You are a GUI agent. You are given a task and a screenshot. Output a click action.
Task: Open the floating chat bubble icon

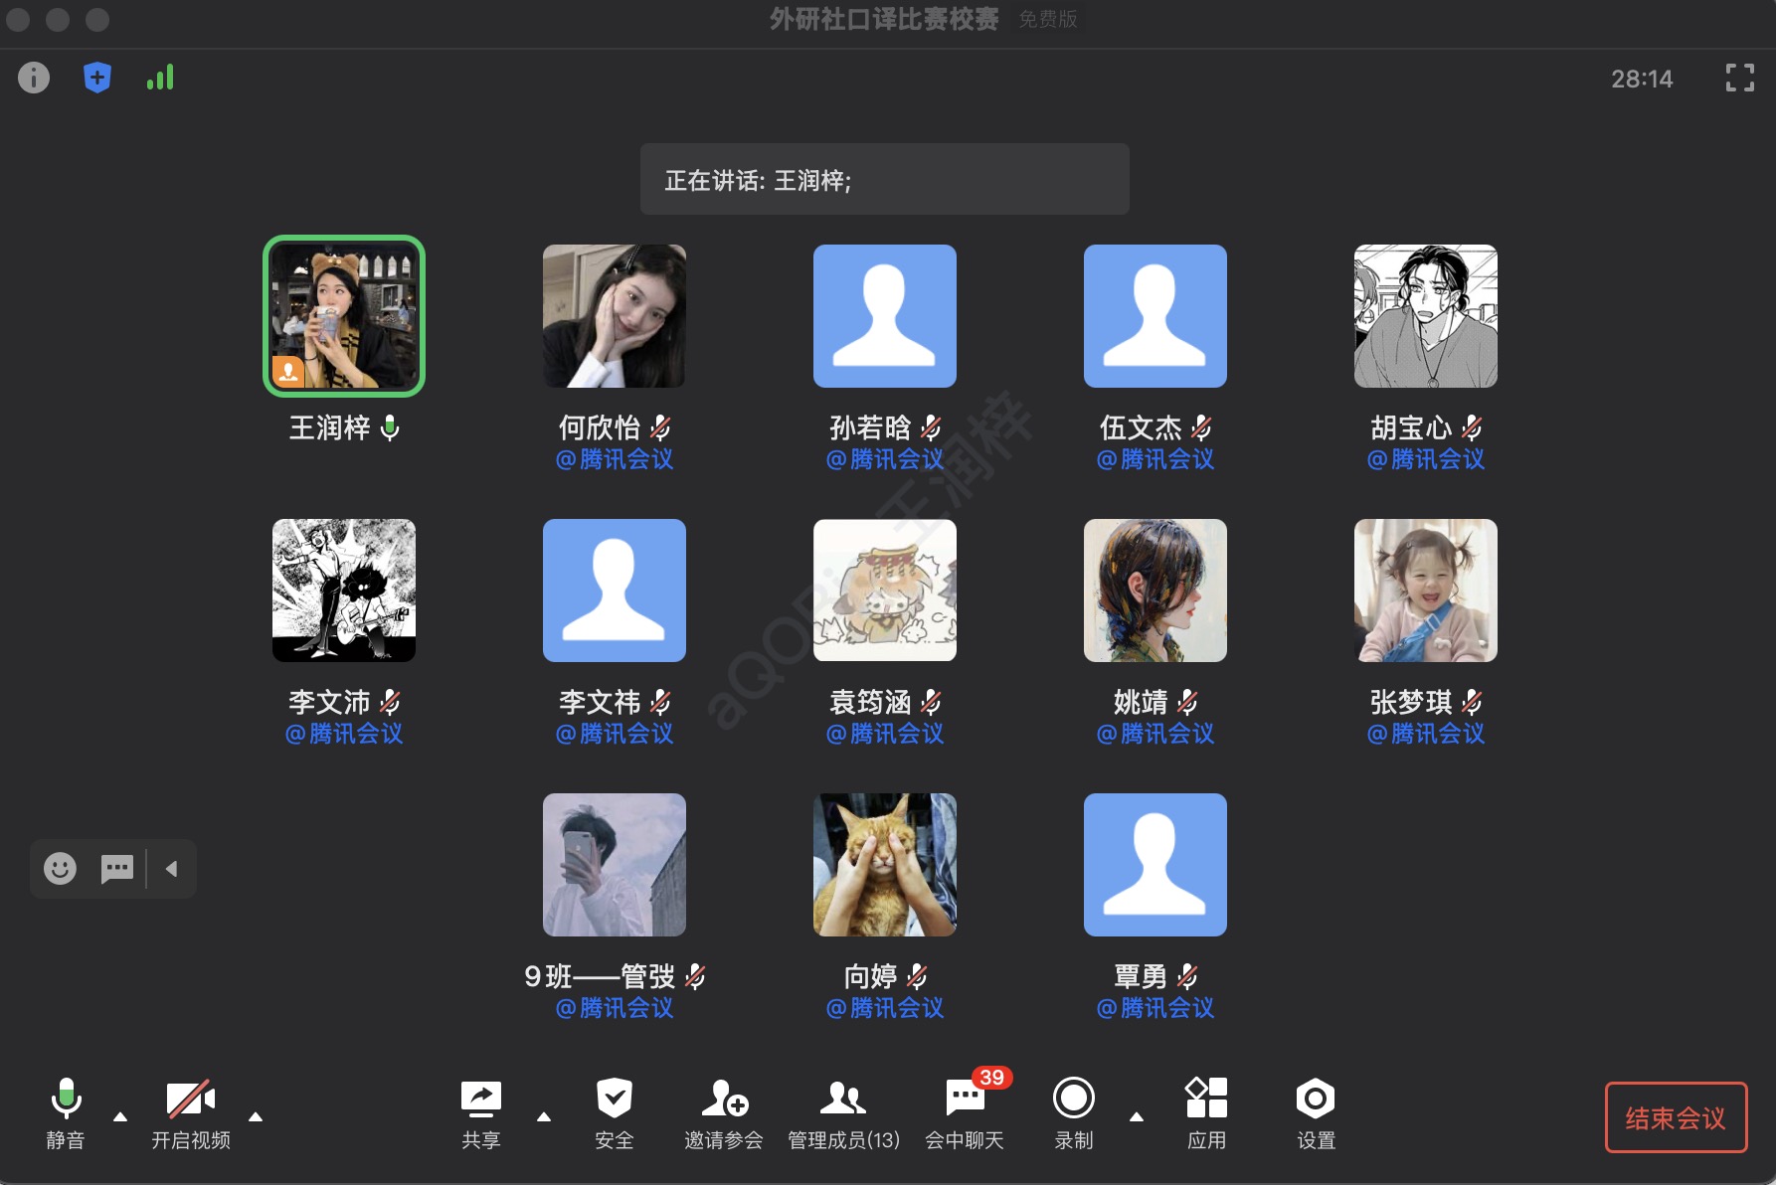pos(117,869)
